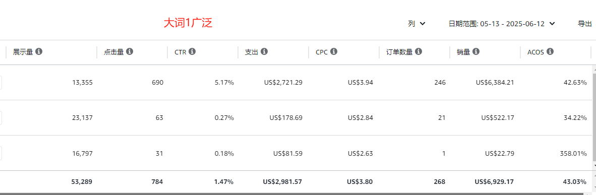Click the 导出 export button
The width and height of the screenshot is (596, 195).
coord(584,24)
